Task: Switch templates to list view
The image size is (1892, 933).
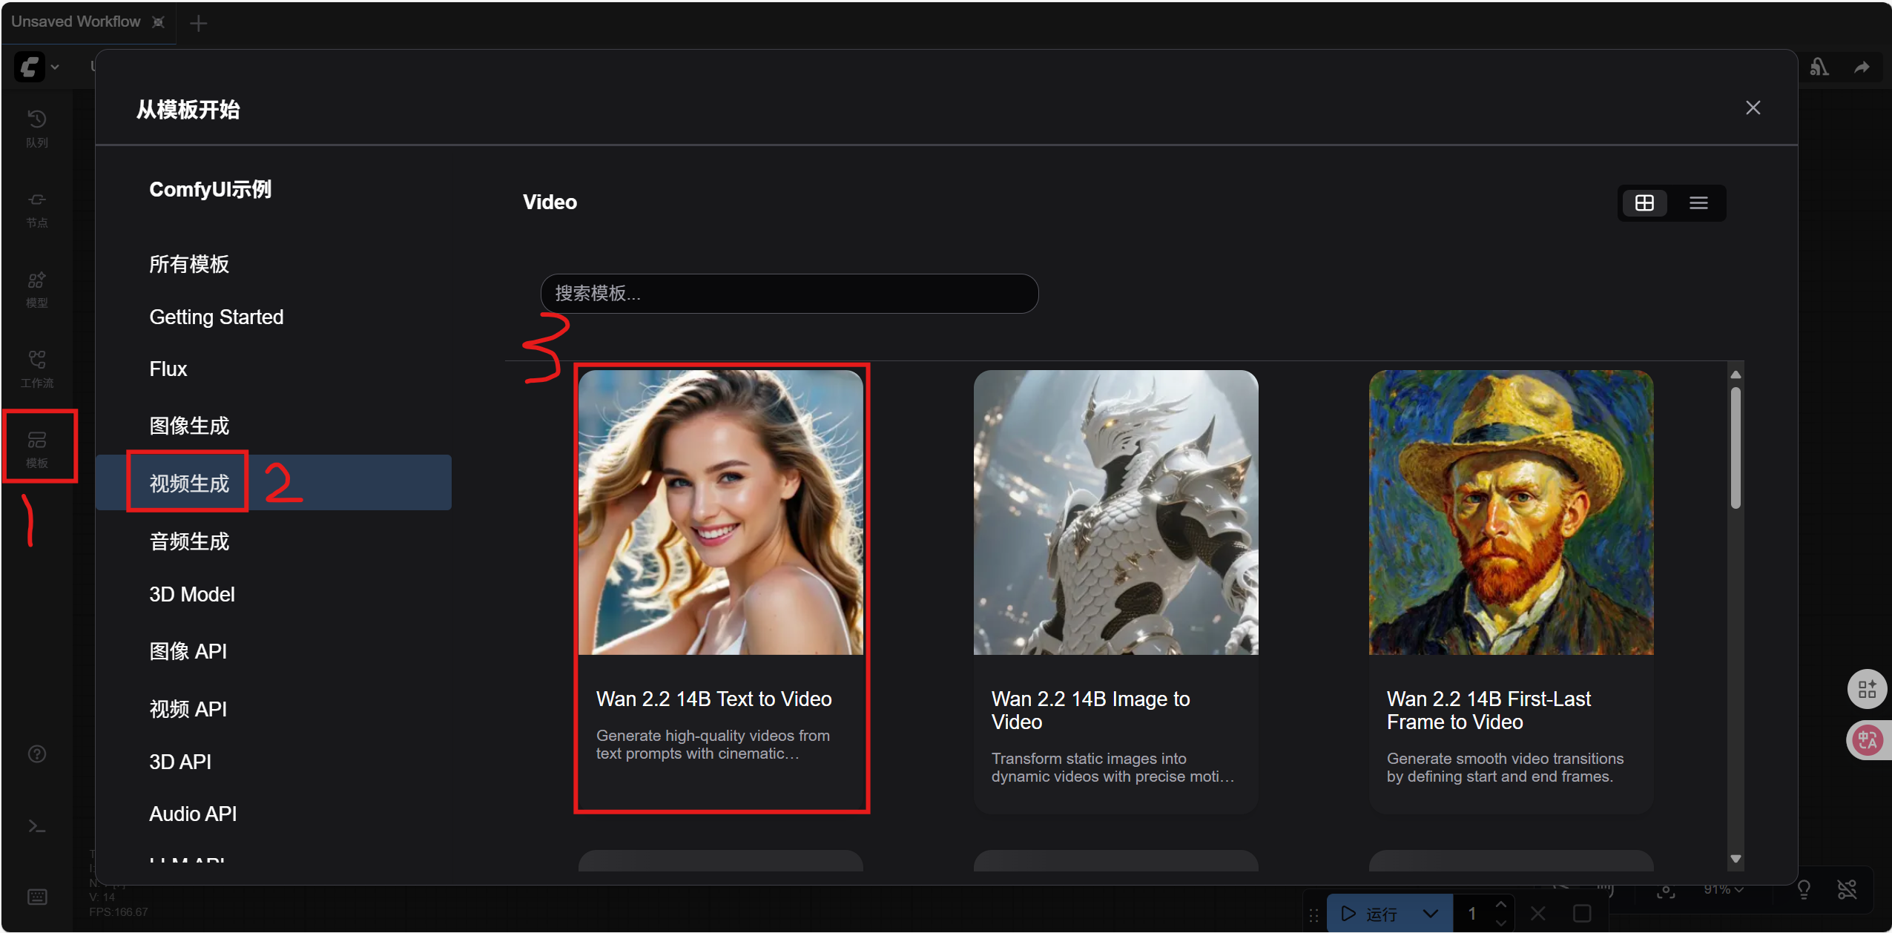Action: [x=1698, y=202]
